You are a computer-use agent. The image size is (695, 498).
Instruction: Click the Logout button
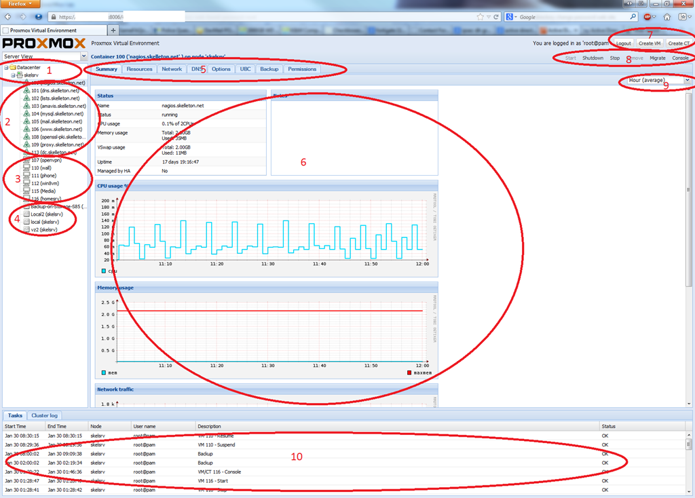coord(623,43)
